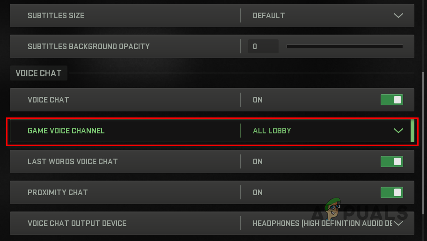Disable Last Words Voice Chat toggle

point(391,161)
